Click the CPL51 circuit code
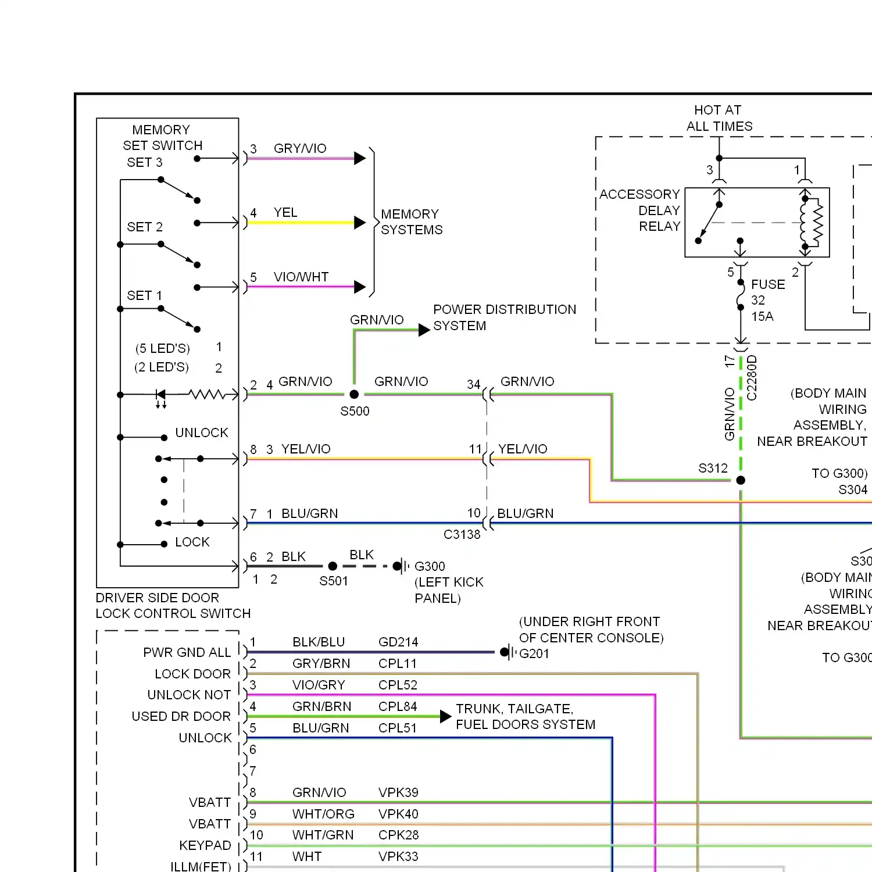The height and width of the screenshot is (872, 872). [x=398, y=728]
